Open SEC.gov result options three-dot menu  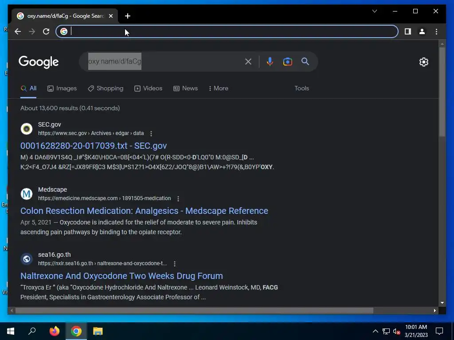pyautogui.click(x=151, y=134)
